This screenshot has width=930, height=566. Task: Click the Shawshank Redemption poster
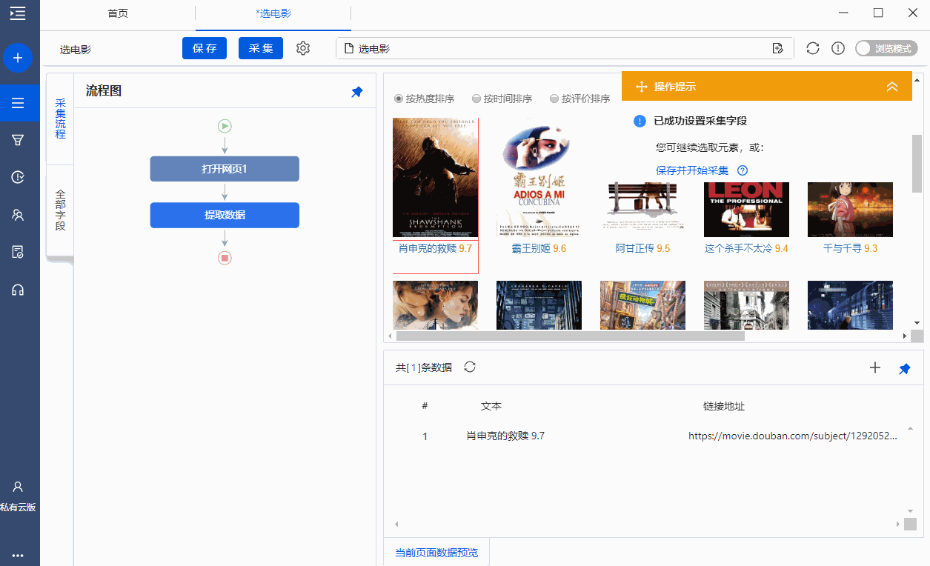click(x=435, y=178)
